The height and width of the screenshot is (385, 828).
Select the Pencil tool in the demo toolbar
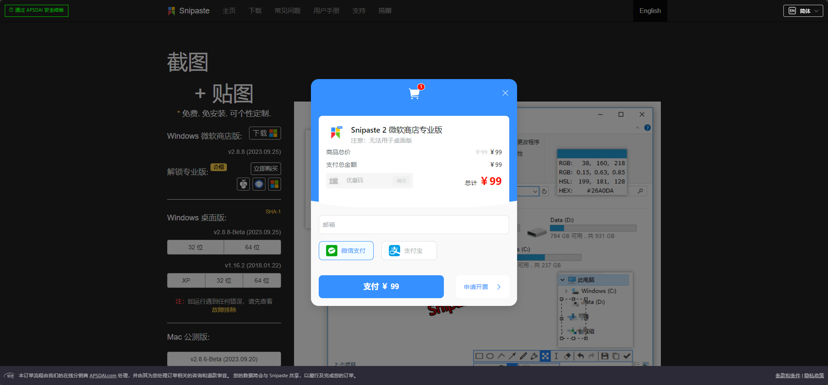click(523, 356)
